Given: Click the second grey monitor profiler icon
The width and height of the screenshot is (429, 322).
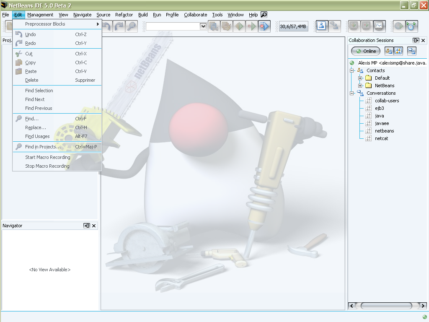Looking at the screenshot, I should (366, 26).
